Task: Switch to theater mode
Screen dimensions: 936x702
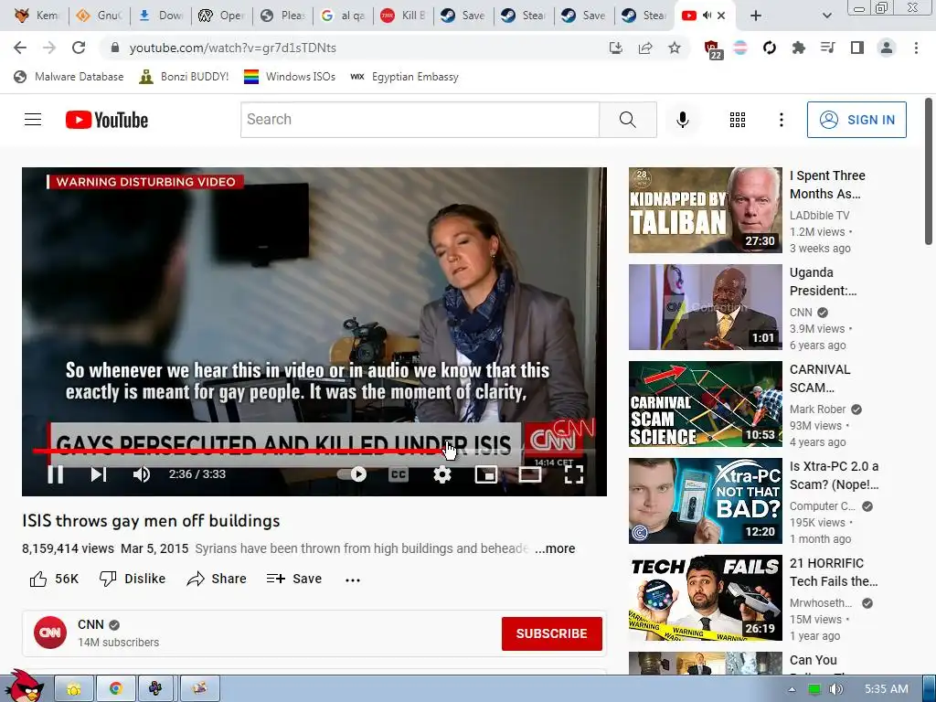Action: tap(530, 474)
